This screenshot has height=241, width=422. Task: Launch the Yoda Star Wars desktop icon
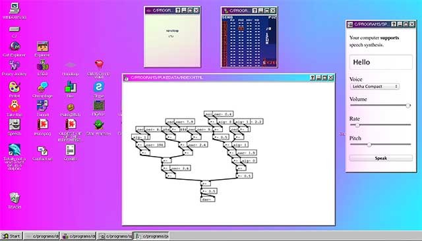point(99,125)
